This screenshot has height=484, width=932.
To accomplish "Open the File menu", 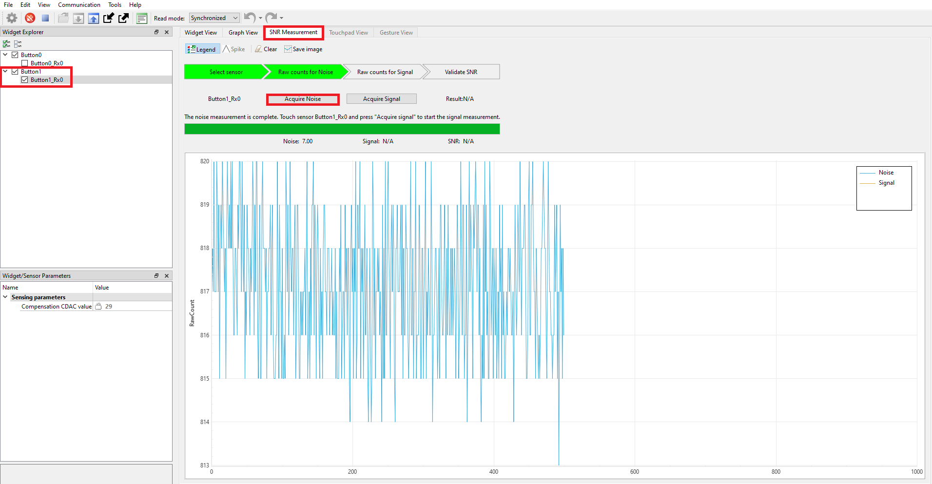I will click(x=8, y=5).
